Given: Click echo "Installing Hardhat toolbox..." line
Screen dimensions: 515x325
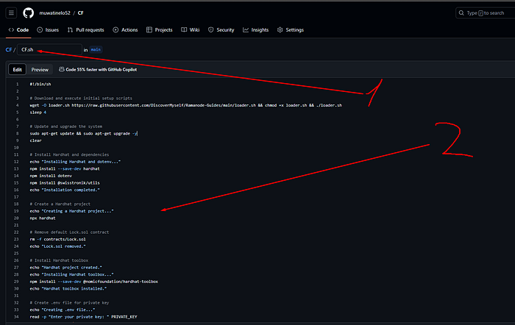Looking at the screenshot, I should tap(71, 274).
